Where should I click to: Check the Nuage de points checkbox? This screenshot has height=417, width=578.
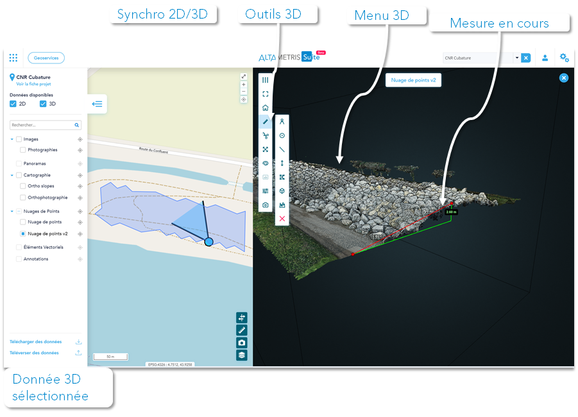(23, 223)
